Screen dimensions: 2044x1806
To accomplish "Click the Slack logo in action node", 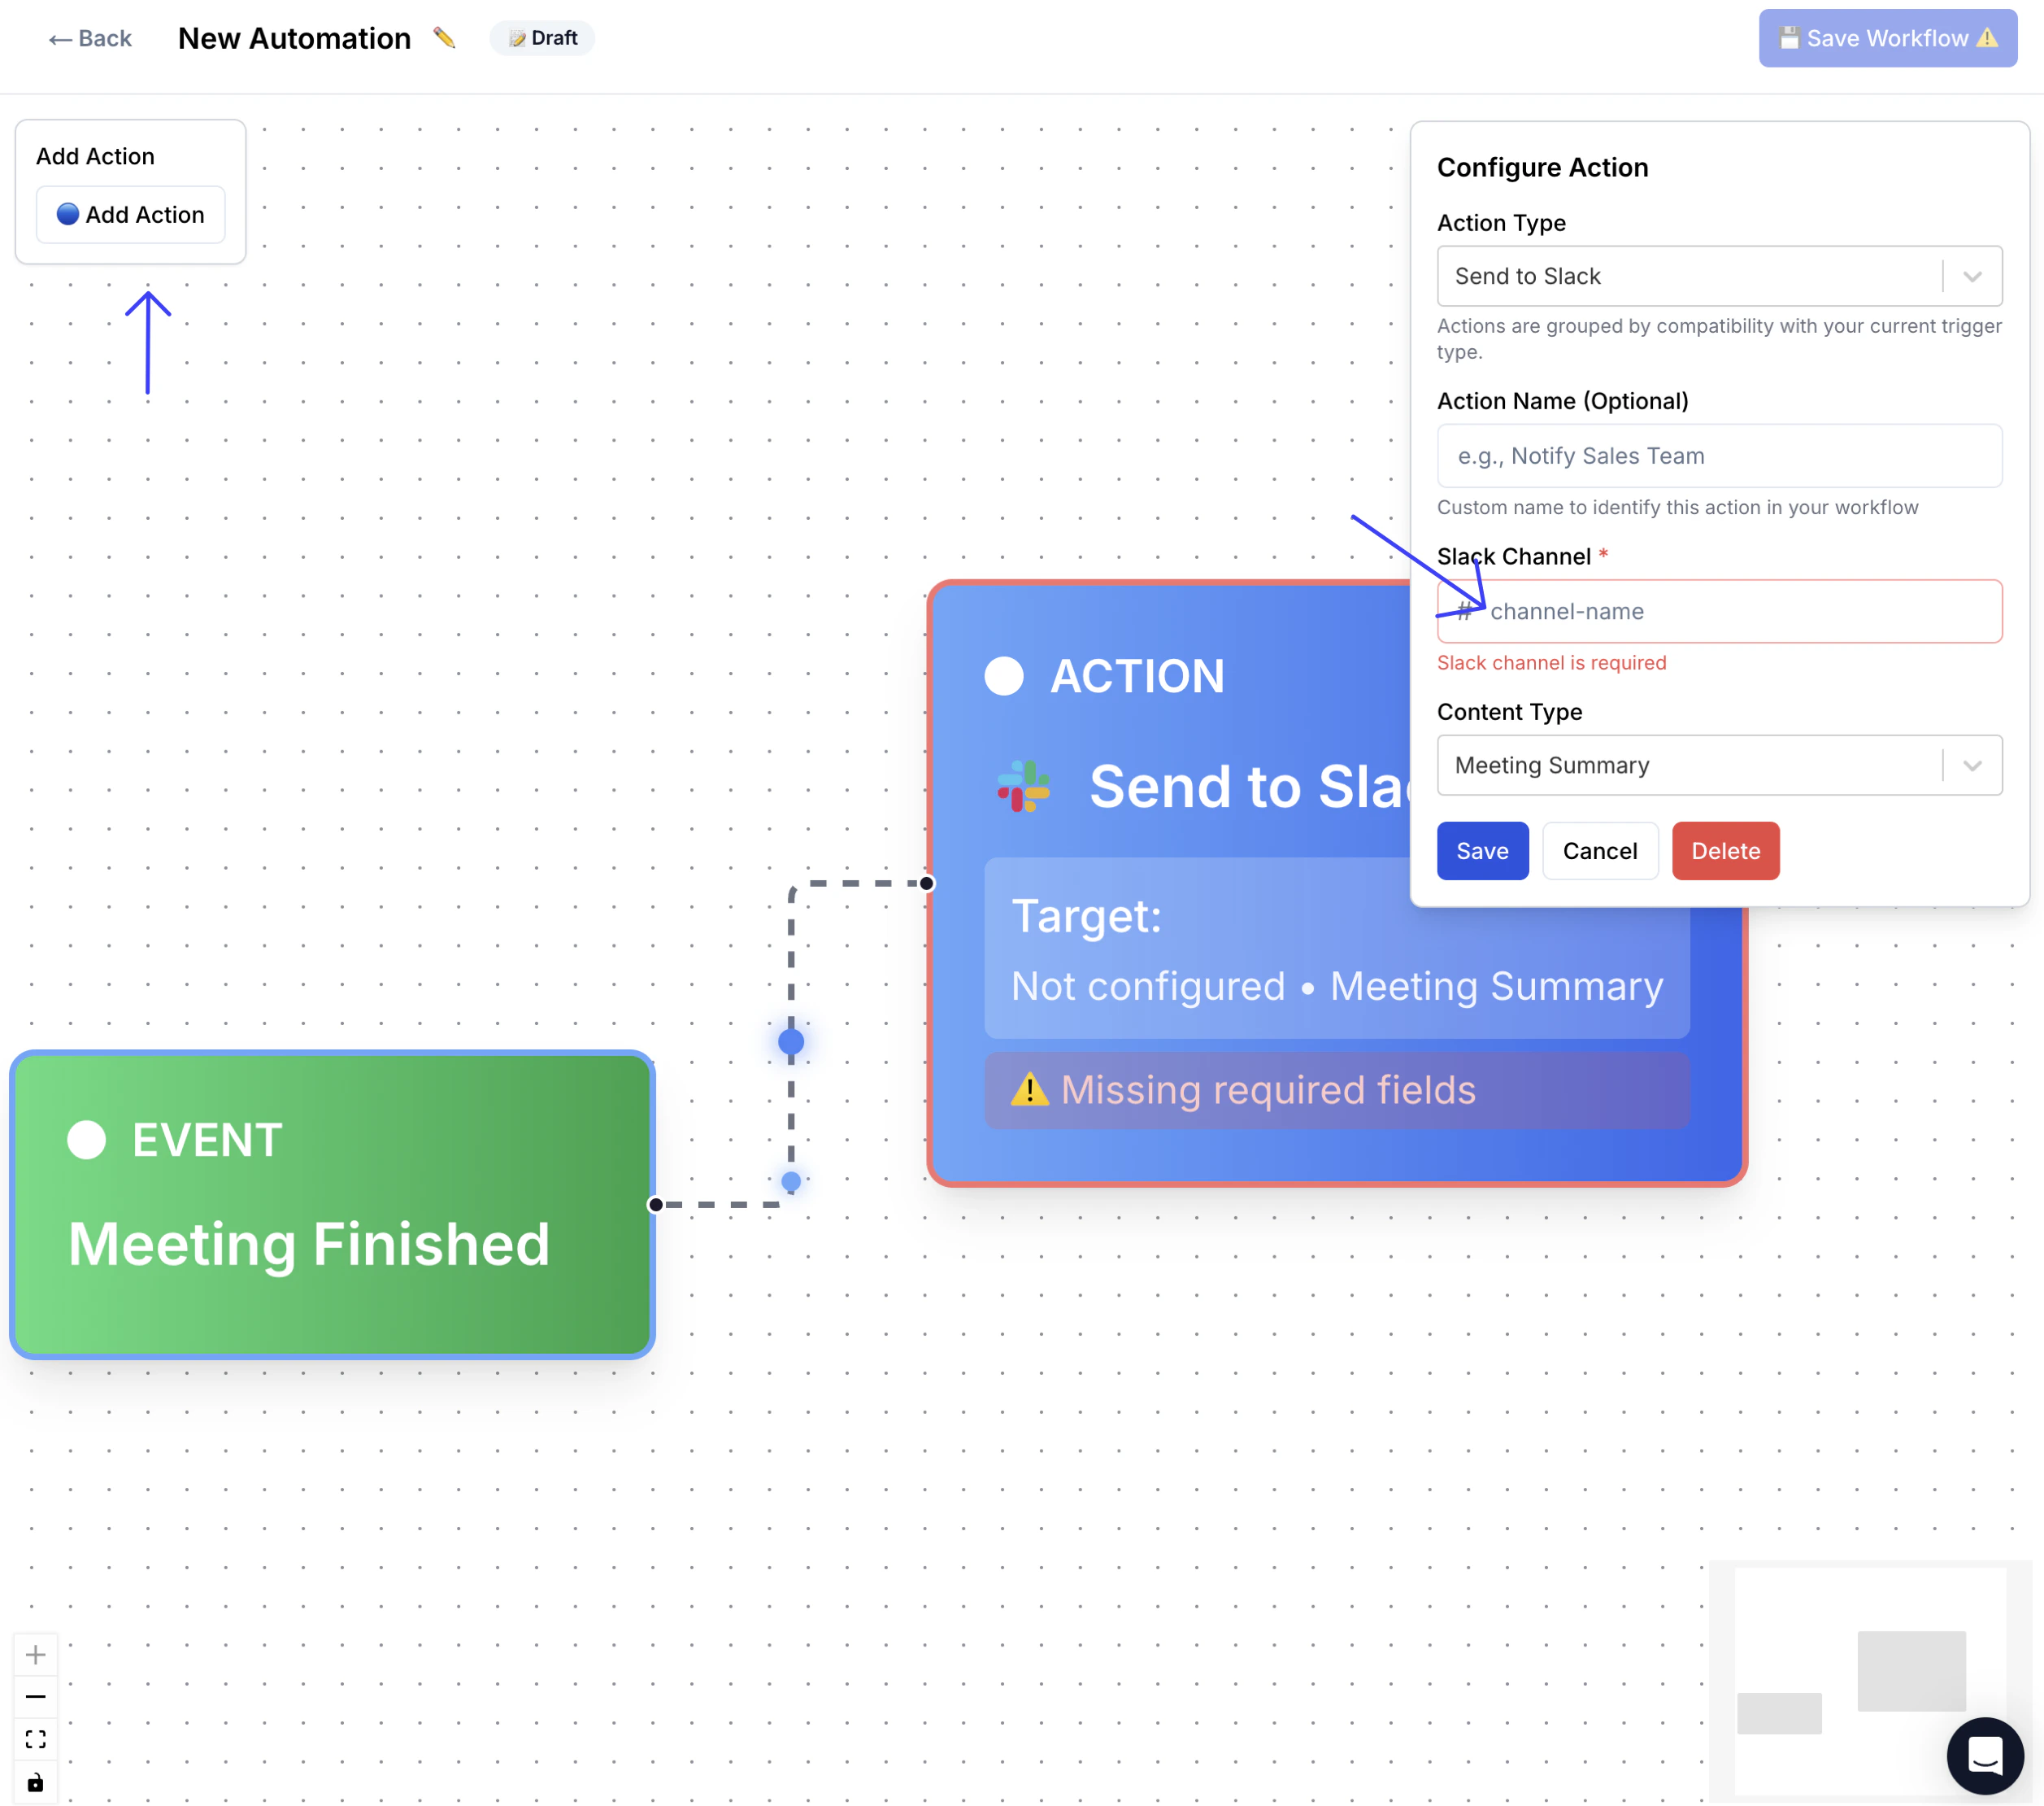I will pyautogui.click(x=1023, y=787).
